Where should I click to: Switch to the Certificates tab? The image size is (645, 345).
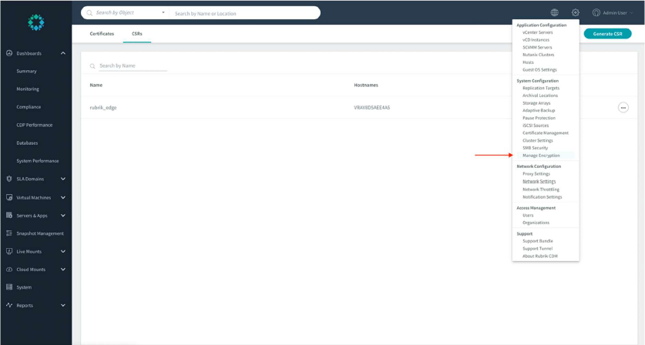tap(102, 34)
